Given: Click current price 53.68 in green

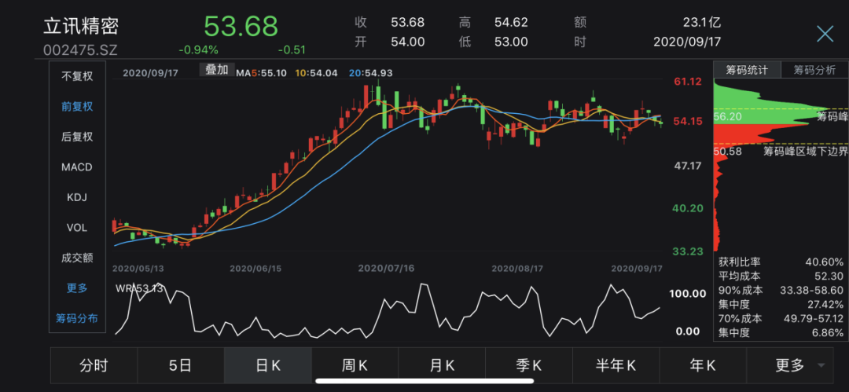Looking at the screenshot, I should [x=241, y=26].
